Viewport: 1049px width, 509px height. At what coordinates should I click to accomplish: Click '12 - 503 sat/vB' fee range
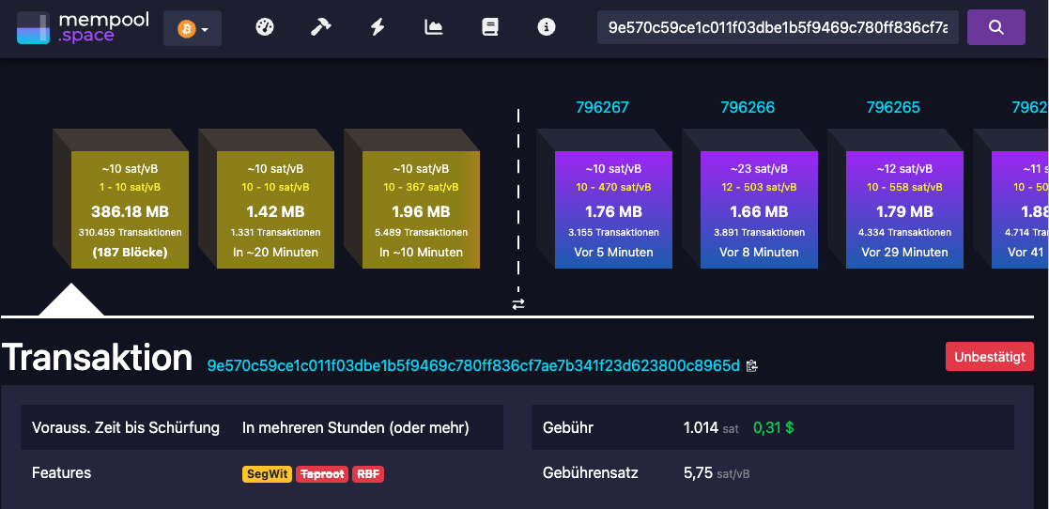point(760,187)
